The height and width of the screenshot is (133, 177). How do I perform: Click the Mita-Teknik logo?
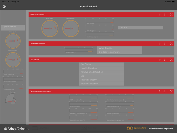click(16, 129)
